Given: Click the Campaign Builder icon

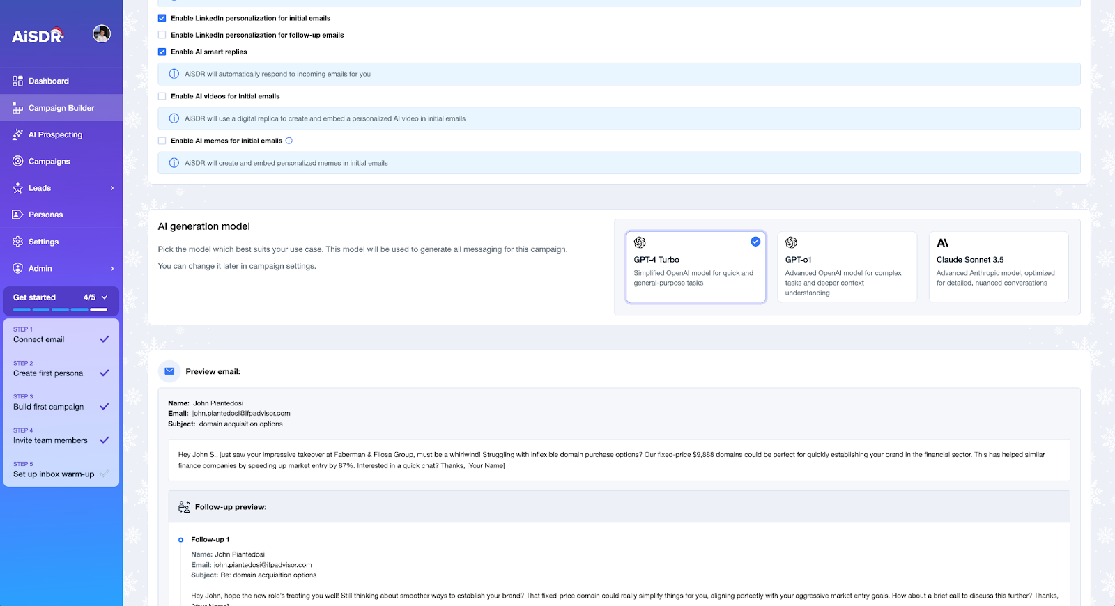Looking at the screenshot, I should pos(17,108).
